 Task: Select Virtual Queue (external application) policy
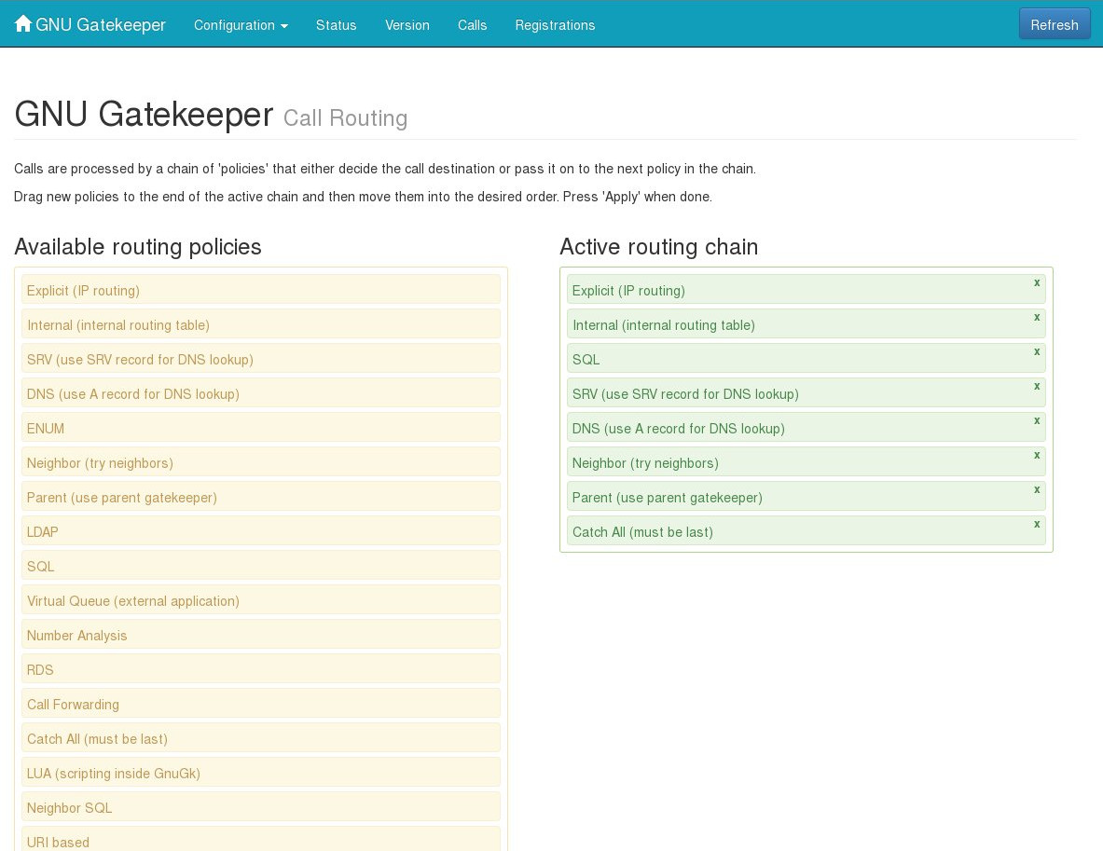(x=261, y=600)
